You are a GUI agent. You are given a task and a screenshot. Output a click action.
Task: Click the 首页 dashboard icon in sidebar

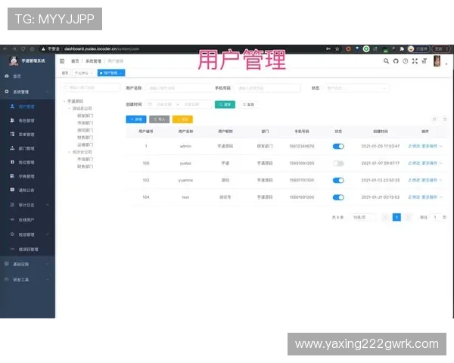pyautogui.click(x=7, y=76)
